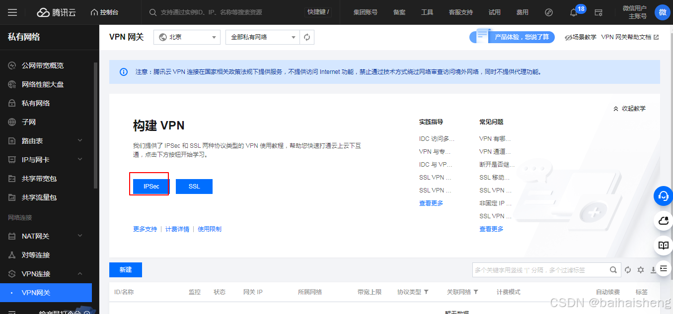The height and width of the screenshot is (314, 673).
Task: Start the SSL tutorial
Action: click(194, 187)
